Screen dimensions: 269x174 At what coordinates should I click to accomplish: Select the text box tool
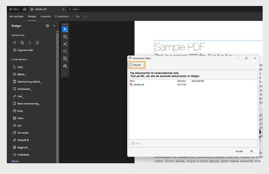[x=65, y=59]
